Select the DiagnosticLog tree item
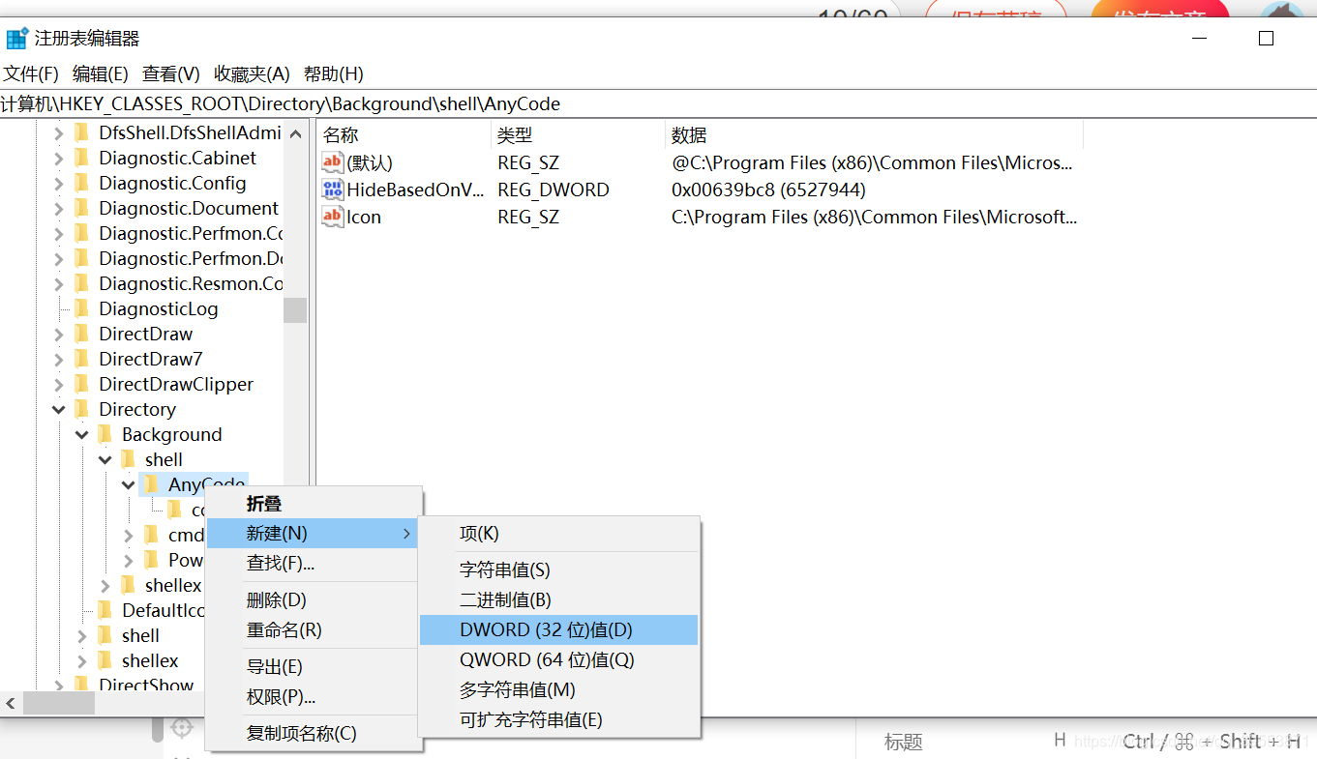1317x759 pixels. click(159, 308)
